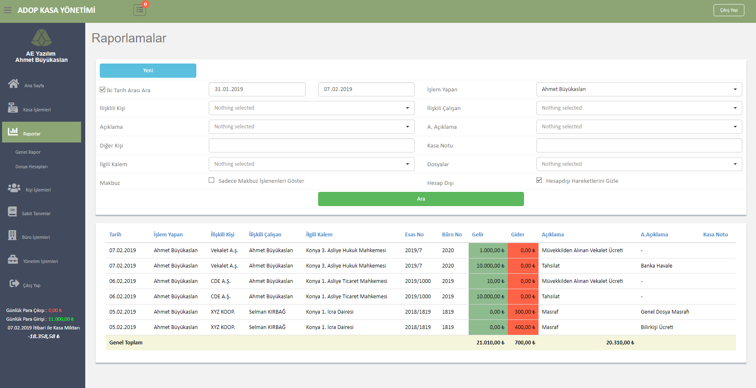
Task: Toggle the hamburger menu icon
Action: 8,10
